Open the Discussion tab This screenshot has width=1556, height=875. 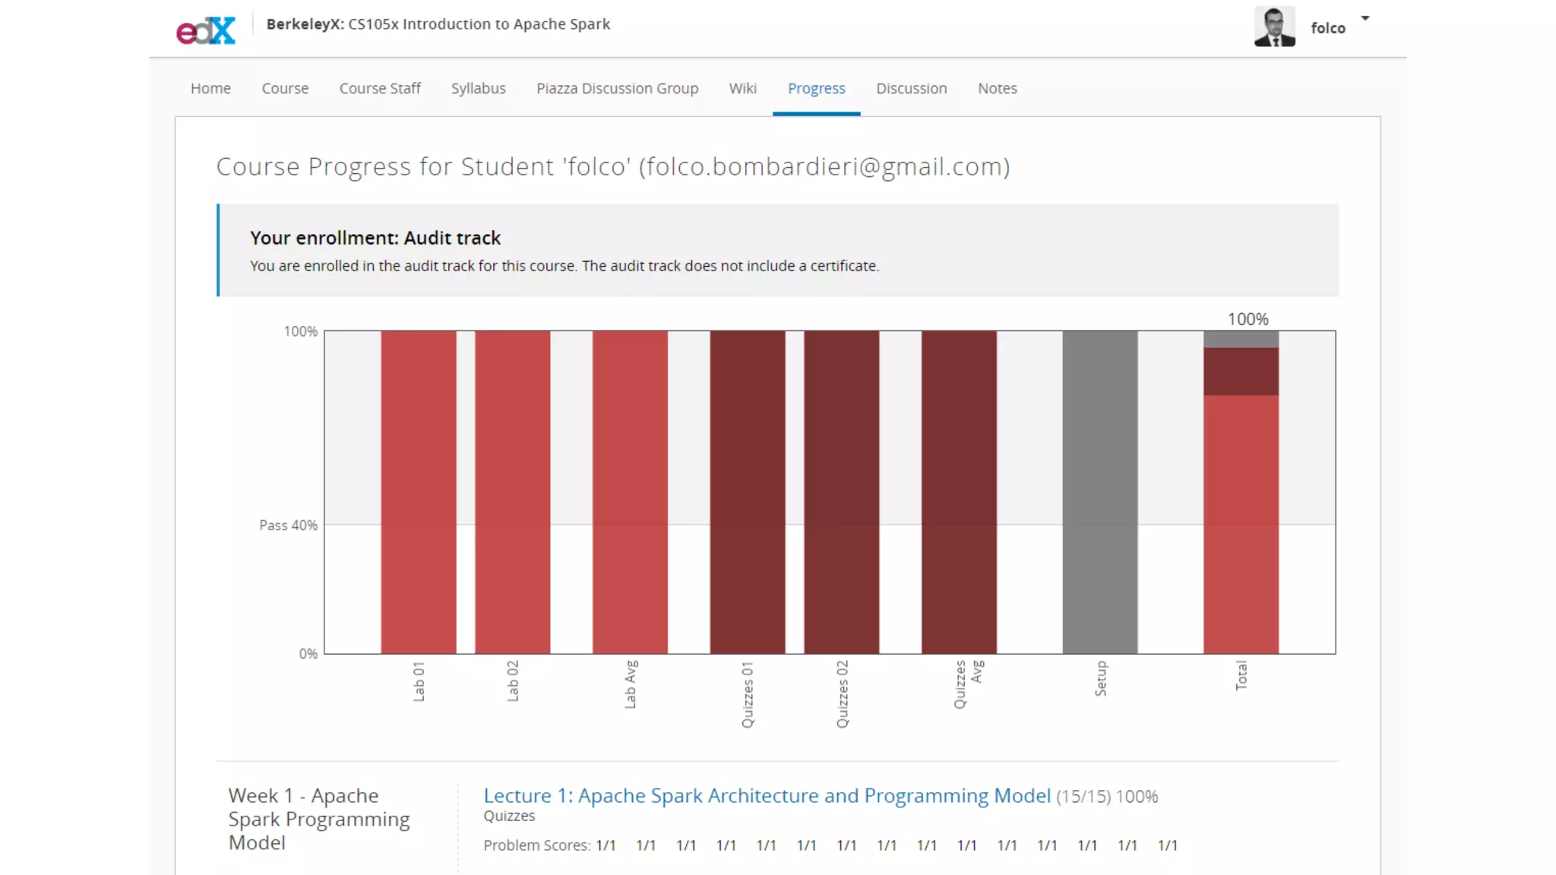(x=911, y=88)
